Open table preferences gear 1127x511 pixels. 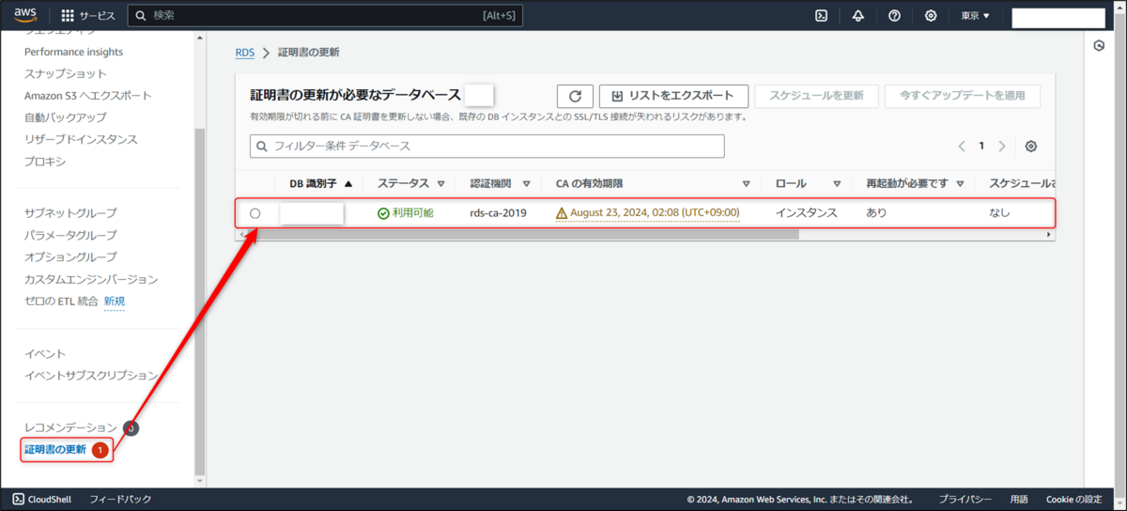[x=1031, y=147]
